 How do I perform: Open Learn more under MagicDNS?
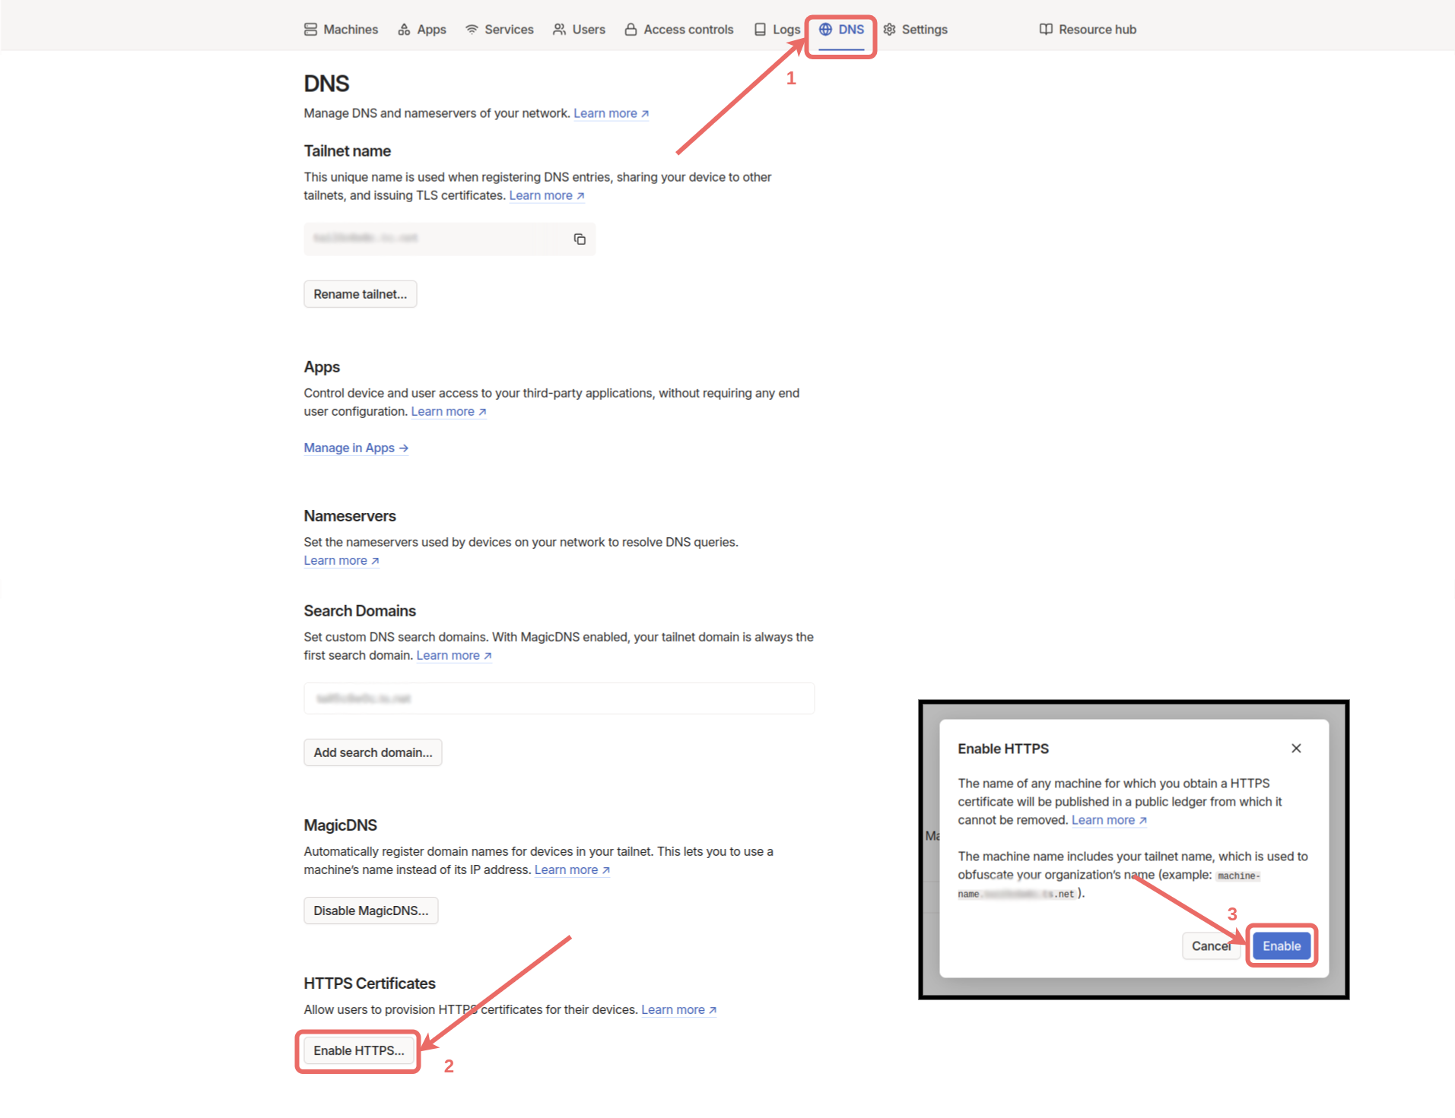click(x=572, y=869)
